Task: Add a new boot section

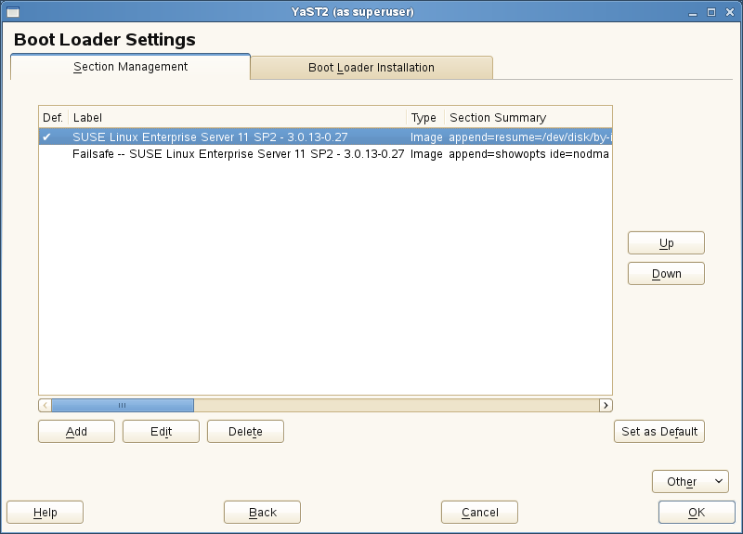Action: tap(76, 431)
